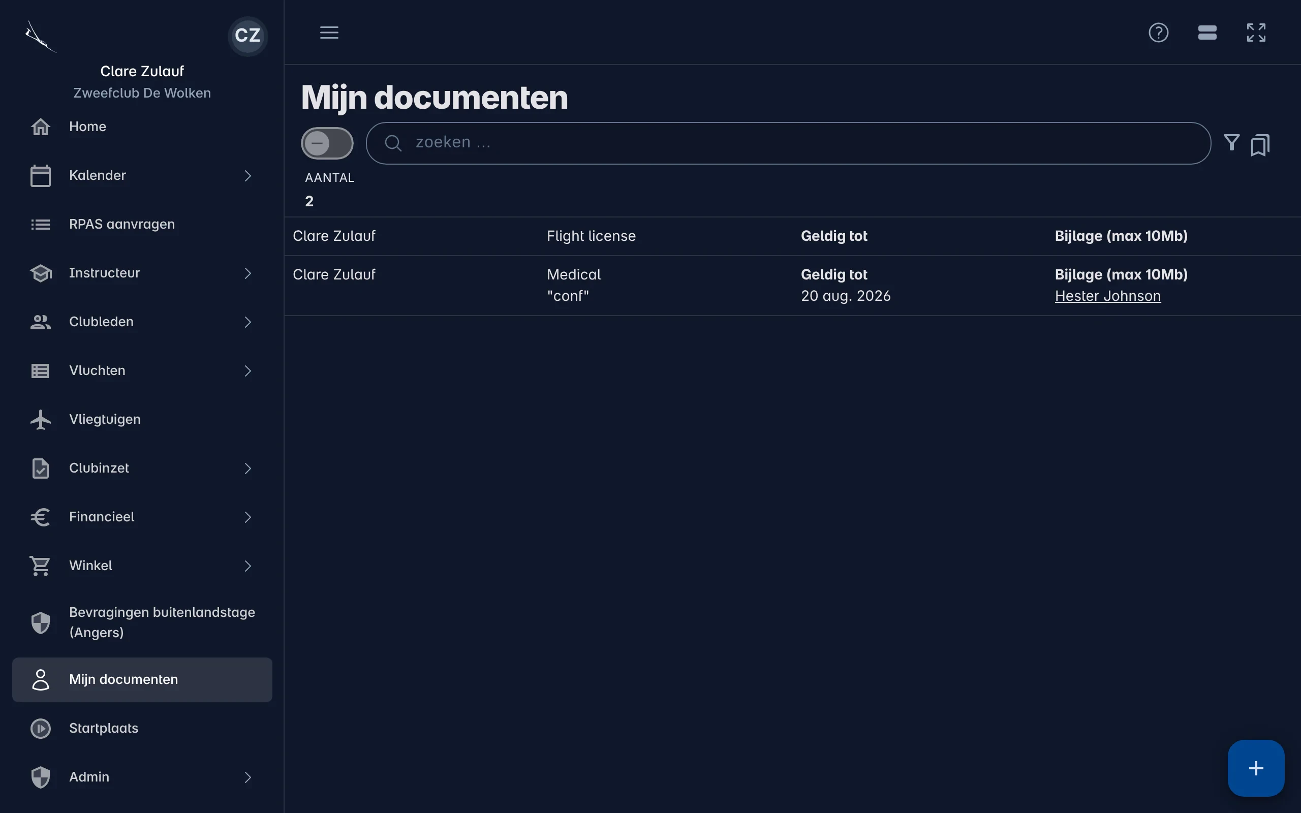
Task: Click the layout density icon in top bar
Action: (1207, 32)
